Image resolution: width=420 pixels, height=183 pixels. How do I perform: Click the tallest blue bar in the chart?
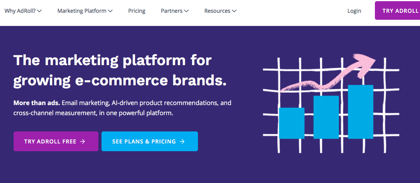360,112
